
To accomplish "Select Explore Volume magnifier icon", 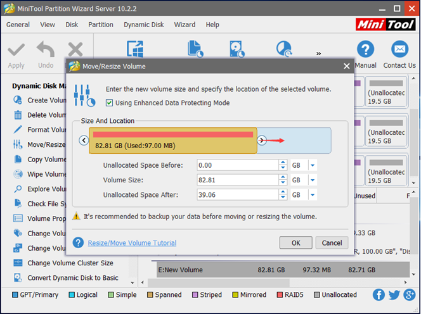I will (x=18, y=189).
